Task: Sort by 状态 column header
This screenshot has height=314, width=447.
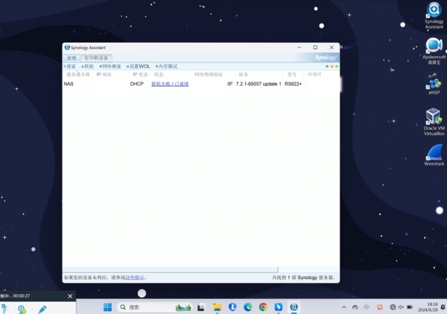Action: (159, 74)
